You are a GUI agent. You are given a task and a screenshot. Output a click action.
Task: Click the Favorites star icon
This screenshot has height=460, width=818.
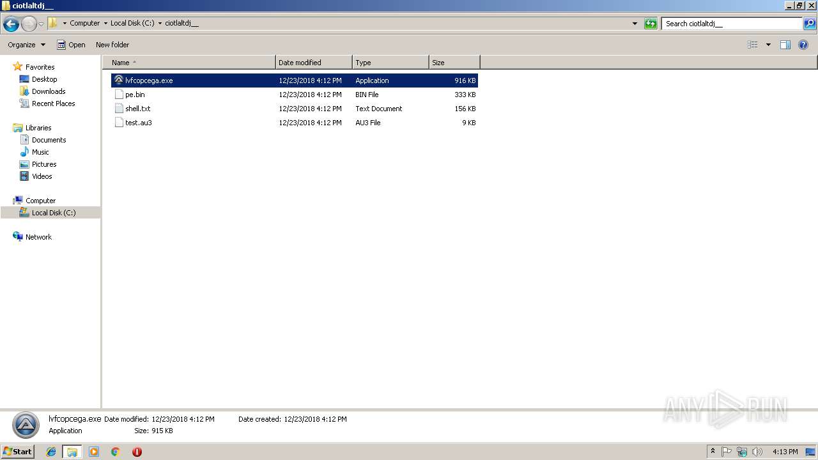click(x=18, y=66)
